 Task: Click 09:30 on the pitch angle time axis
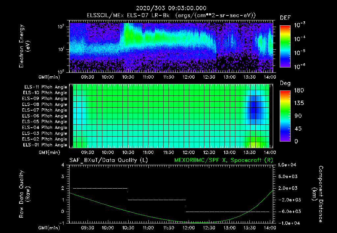point(88,152)
